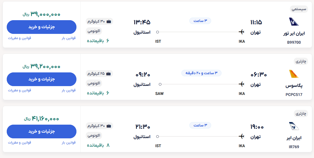
Task: Open rules and regulations for Iran Air Tour flight
Action: pyautogui.click(x=19, y=38)
